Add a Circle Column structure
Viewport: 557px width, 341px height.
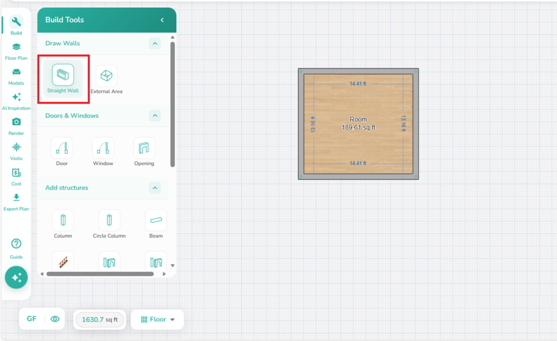[109, 223]
